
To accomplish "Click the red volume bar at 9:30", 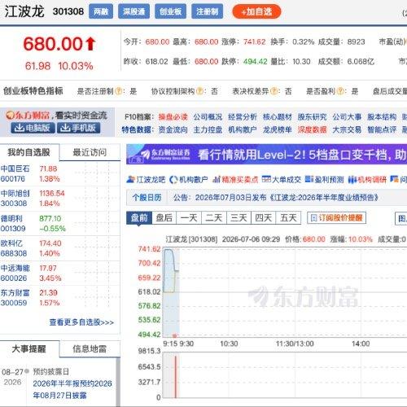I will click(x=176, y=377).
